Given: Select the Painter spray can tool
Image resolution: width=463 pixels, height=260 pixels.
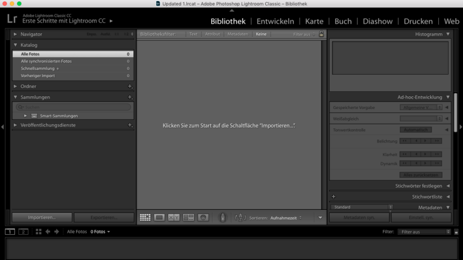Looking at the screenshot, I should pos(222,217).
